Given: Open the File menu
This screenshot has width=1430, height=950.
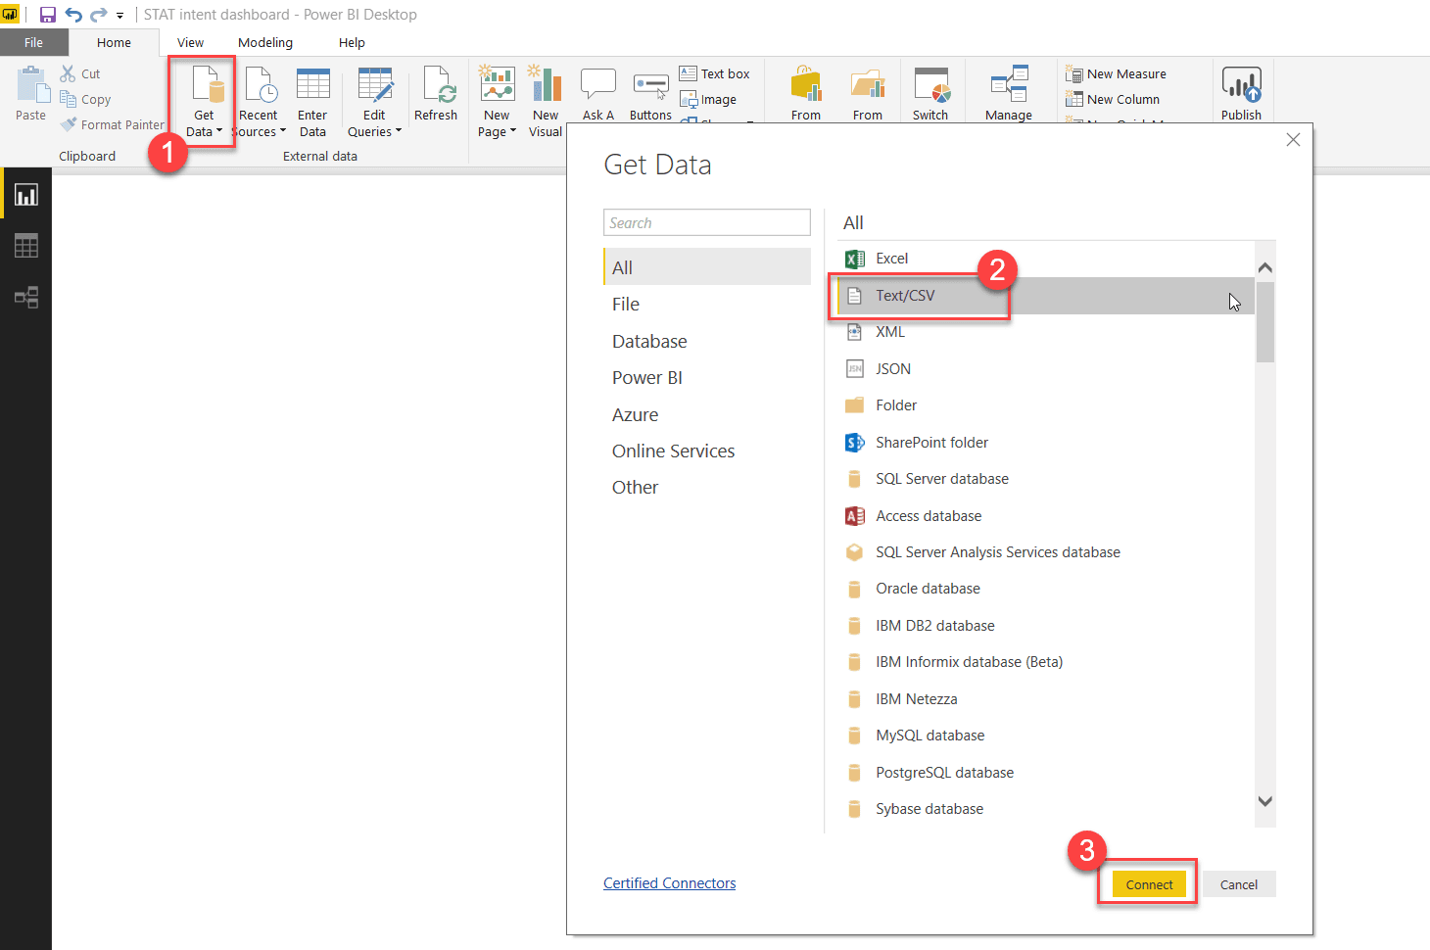Looking at the screenshot, I should pos(34,42).
